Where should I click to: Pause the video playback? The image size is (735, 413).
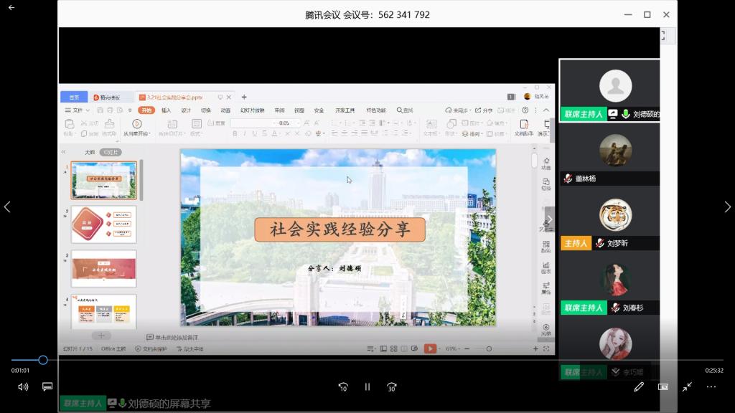(x=367, y=386)
